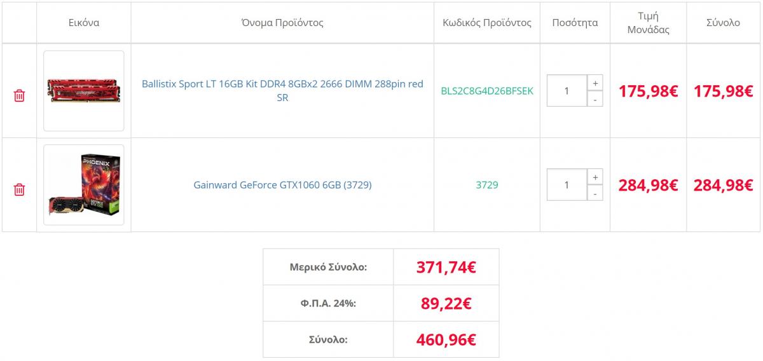Click the Gainward GTX1060 quantity input field
Image resolution: width=763 pixels, height=361 pixels.
pyautogui.click(x=567, y=185)
